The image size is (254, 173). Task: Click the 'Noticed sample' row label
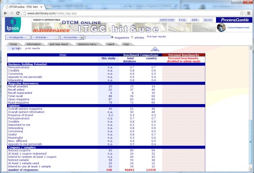[x=18, y=160]
